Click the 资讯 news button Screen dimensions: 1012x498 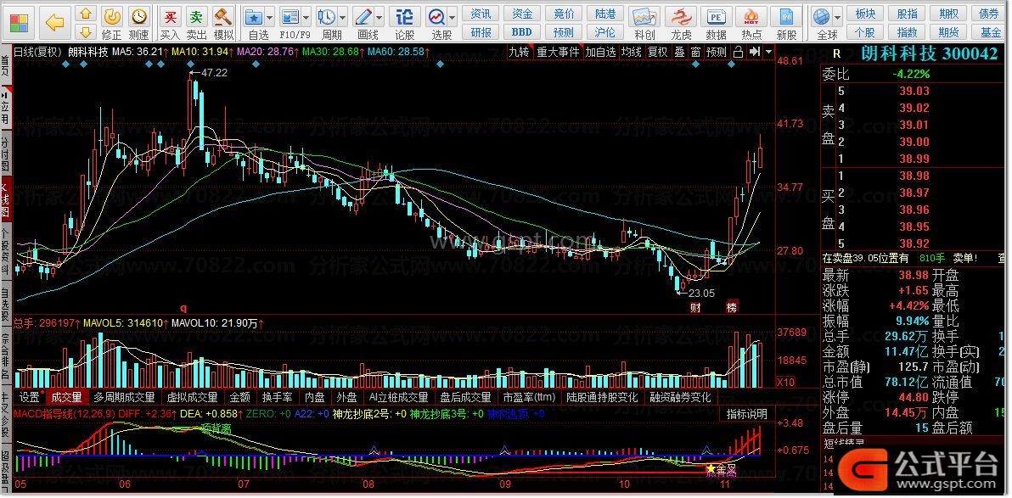click(481, 14)
